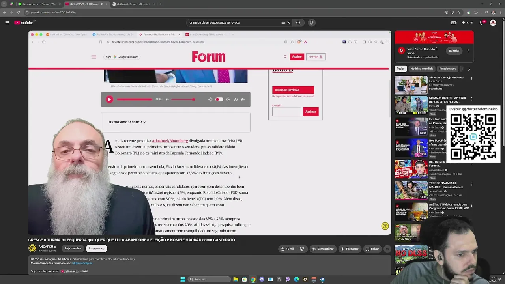Open the YouTube account avatar menu

click(493, 23)
